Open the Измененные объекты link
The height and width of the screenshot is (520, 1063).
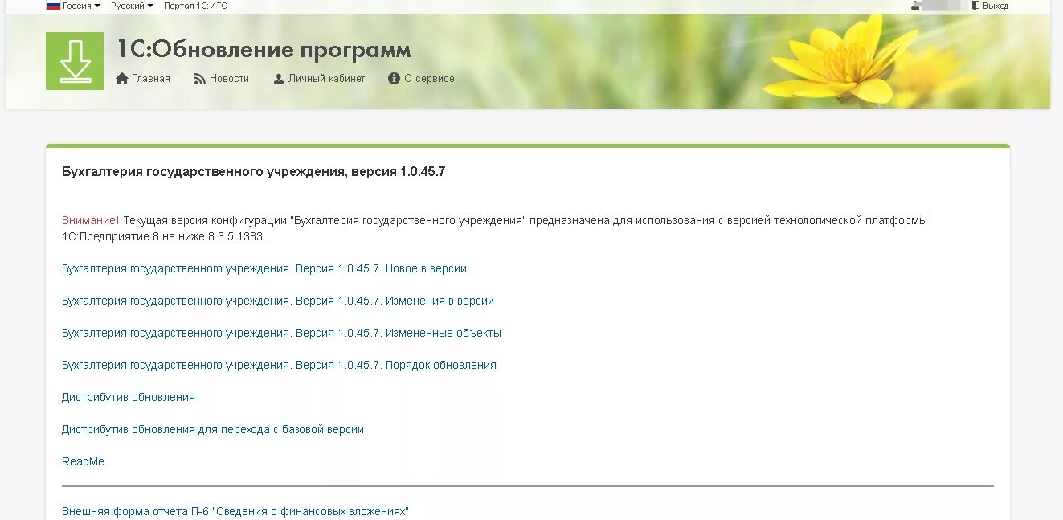(x=281, y=333)
